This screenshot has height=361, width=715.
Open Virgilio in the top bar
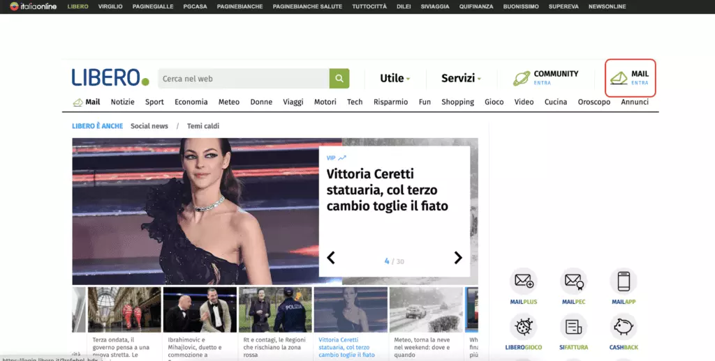(x=110, y=6)
